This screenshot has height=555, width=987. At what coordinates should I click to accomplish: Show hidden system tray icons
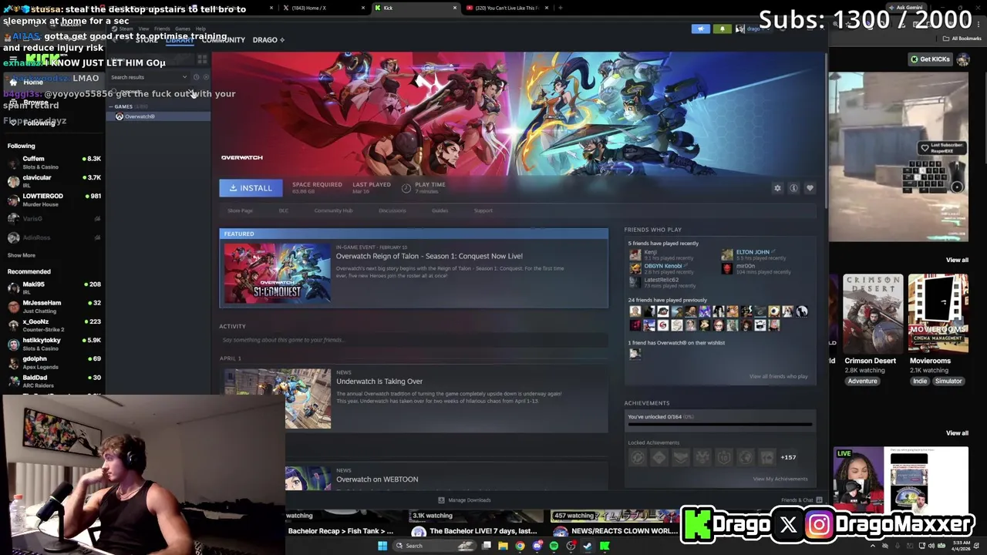pos(873,546)
